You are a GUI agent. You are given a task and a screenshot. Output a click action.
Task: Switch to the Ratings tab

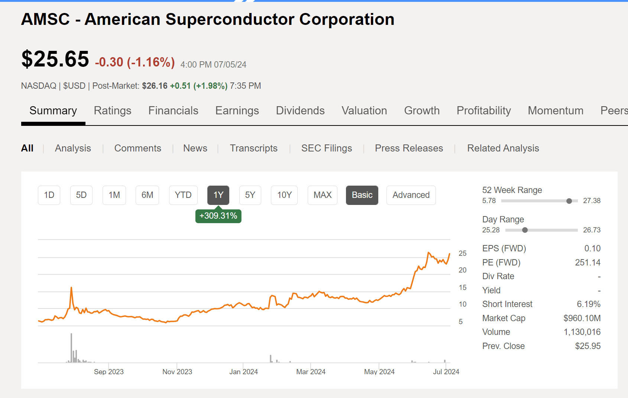coord(113,111)
